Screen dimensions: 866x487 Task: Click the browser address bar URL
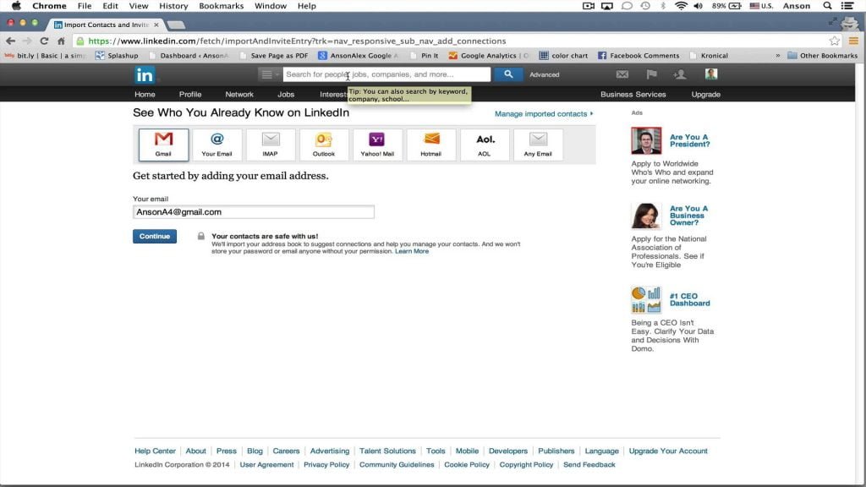[297, 41]
